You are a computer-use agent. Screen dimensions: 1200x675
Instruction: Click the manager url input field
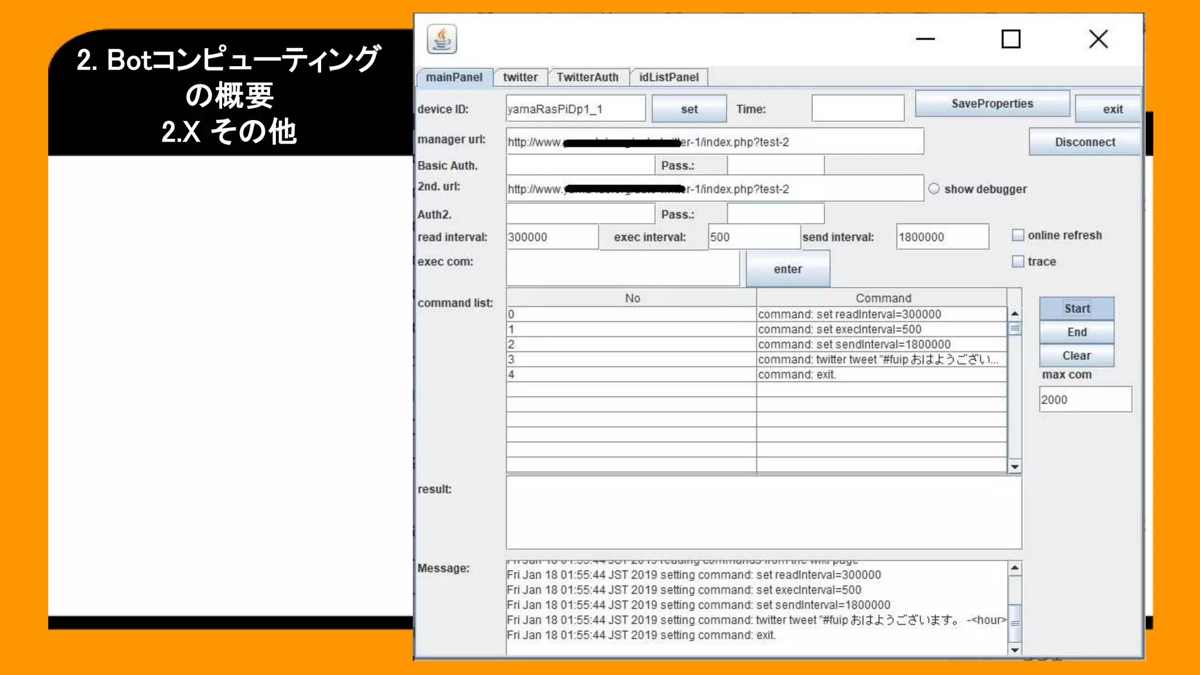(715, 142)
